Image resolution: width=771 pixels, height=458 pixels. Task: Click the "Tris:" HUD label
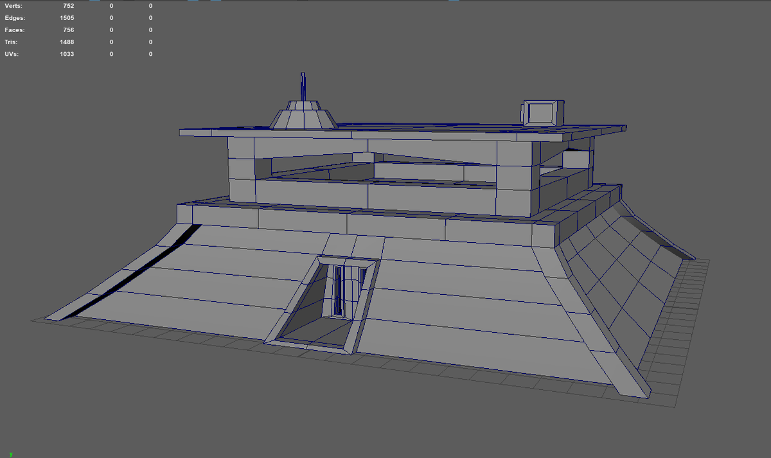[x=12, y=42]
